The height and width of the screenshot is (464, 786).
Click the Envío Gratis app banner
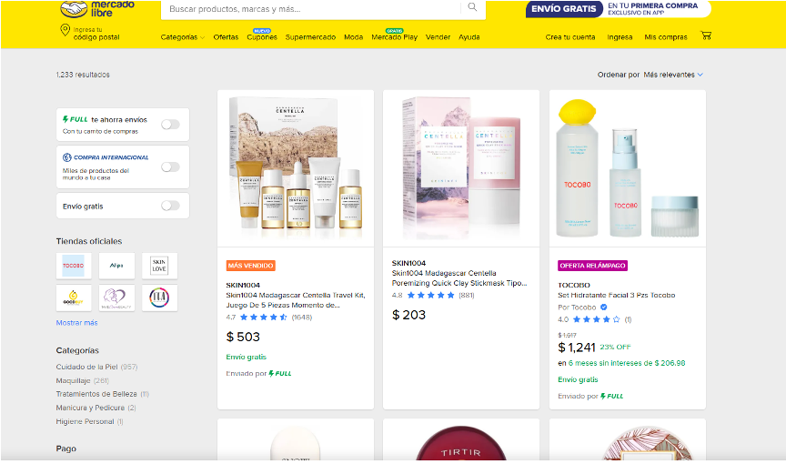pyautogui.click(x=618, y=9)
